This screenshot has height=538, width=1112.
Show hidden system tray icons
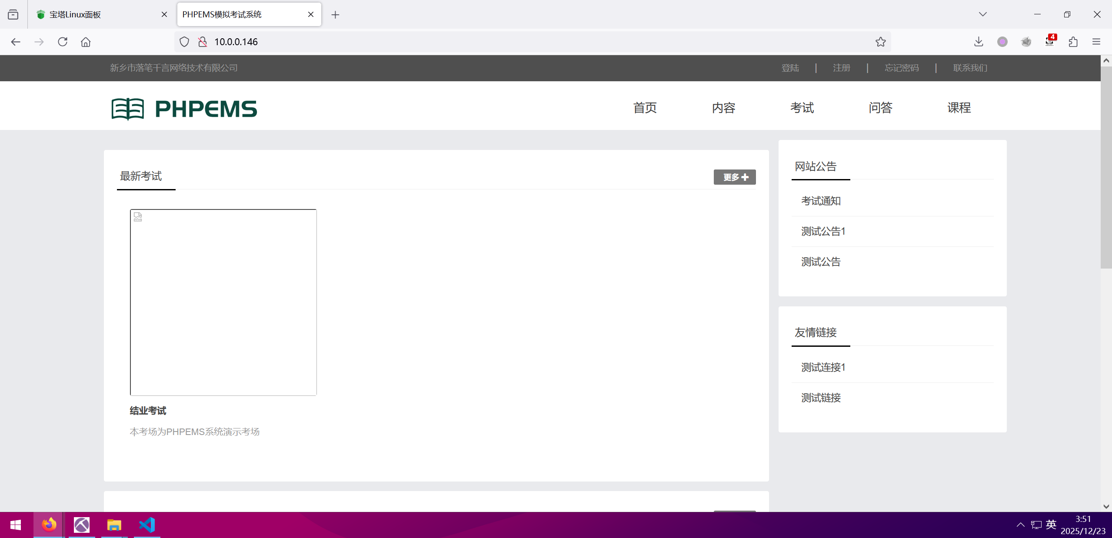1021,525
